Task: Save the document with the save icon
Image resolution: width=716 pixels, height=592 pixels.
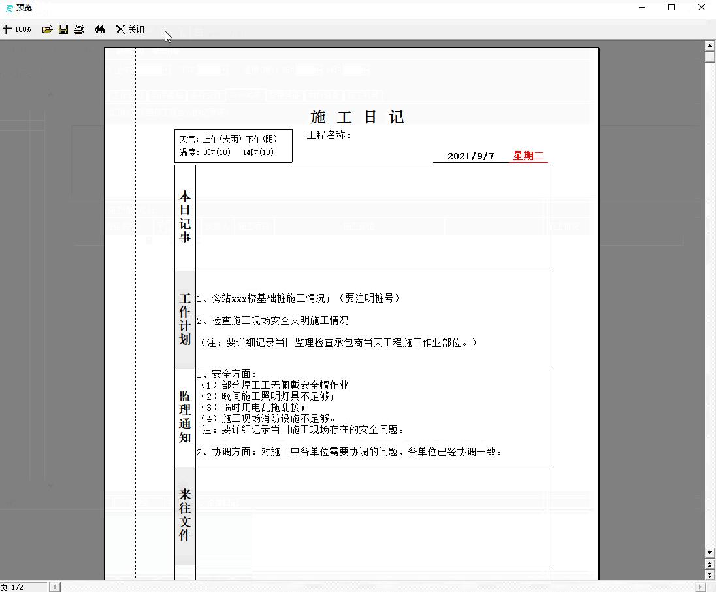Action: (x=63, y=29)
